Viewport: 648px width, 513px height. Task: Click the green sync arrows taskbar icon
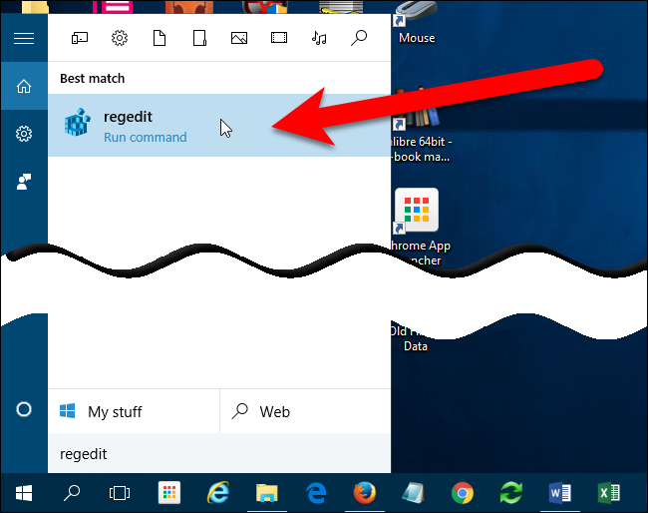tap(511, 493)
